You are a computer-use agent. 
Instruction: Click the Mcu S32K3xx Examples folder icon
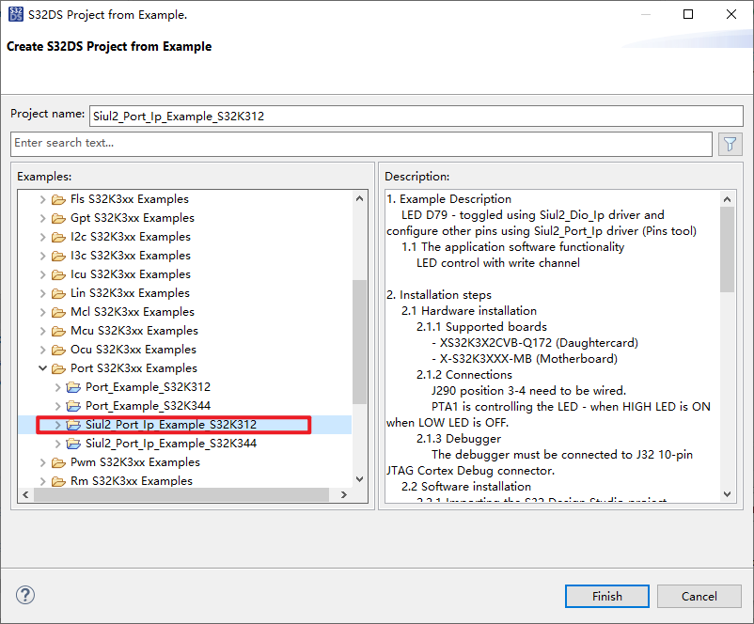[x=58, y=331]
